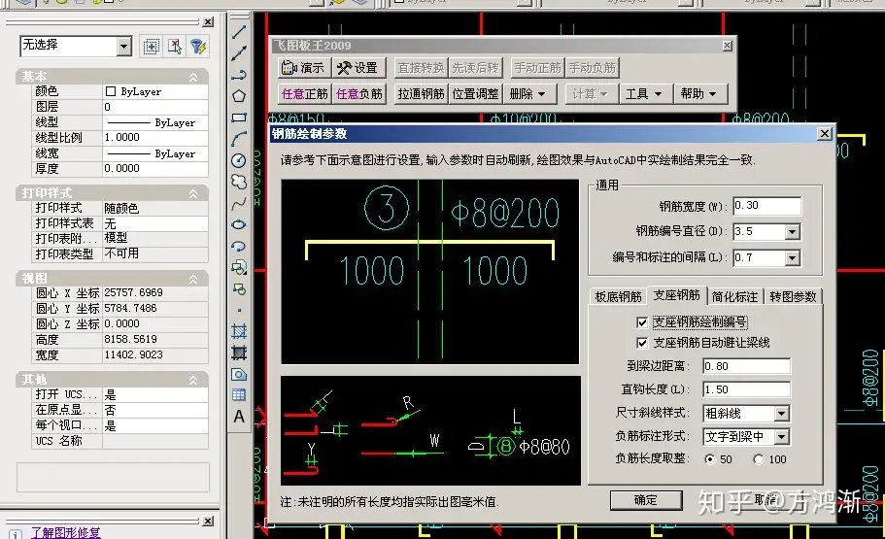Click the 线型比例 value 1.0000
This screenshot has width=885, height=539.
[x=155, y=137]
